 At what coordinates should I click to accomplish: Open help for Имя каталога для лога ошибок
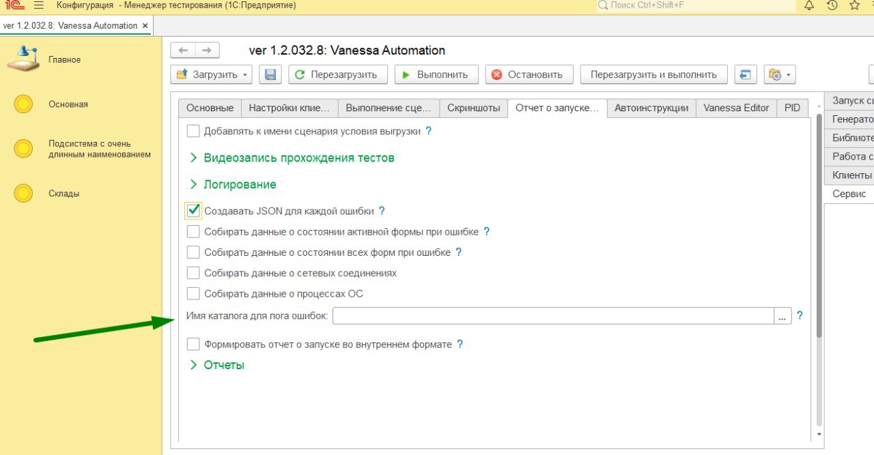coord(800,316)
